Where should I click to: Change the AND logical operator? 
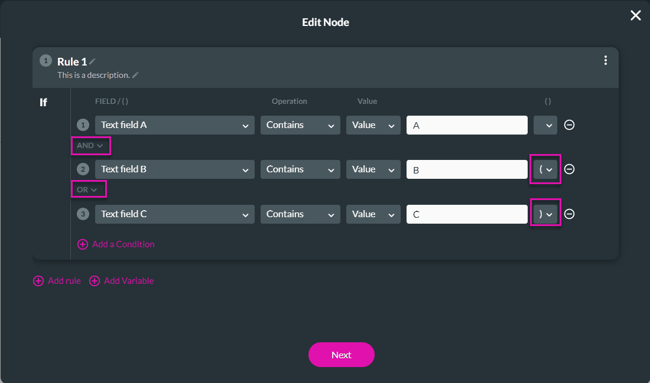[90, 145]
